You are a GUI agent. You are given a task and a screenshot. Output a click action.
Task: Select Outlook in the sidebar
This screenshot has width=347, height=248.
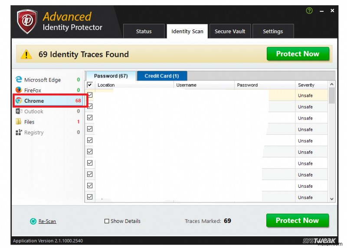(x=48, y=111)
